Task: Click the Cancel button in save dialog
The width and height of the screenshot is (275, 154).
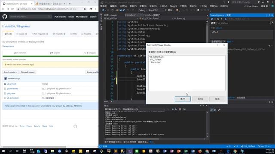Action: coord(217,99)
